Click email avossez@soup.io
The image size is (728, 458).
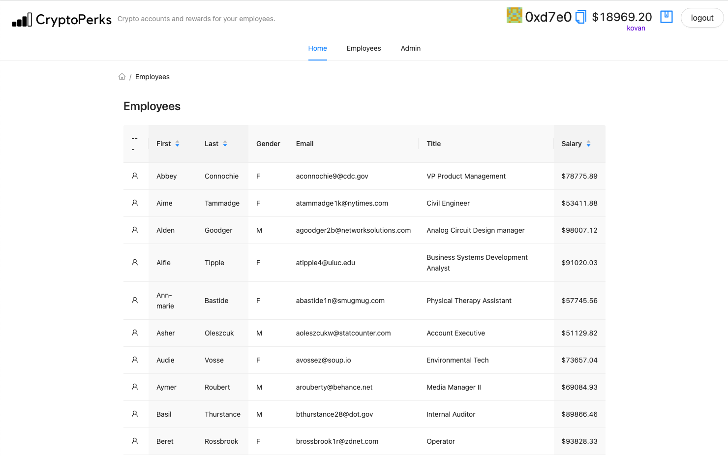tap(324, 360)
